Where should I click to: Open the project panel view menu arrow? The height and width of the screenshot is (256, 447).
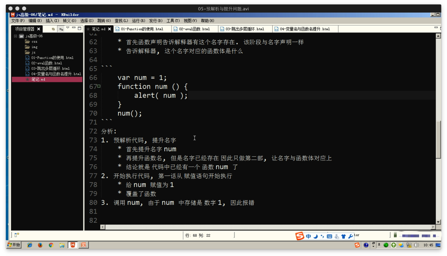(68, 28)
